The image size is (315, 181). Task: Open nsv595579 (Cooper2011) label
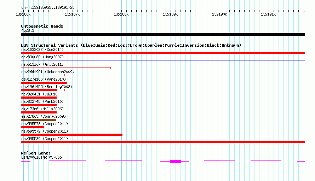[45, 131]
